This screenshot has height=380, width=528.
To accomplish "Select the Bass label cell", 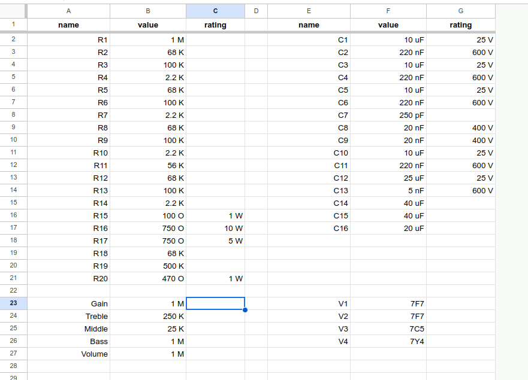I will point(68,341).
